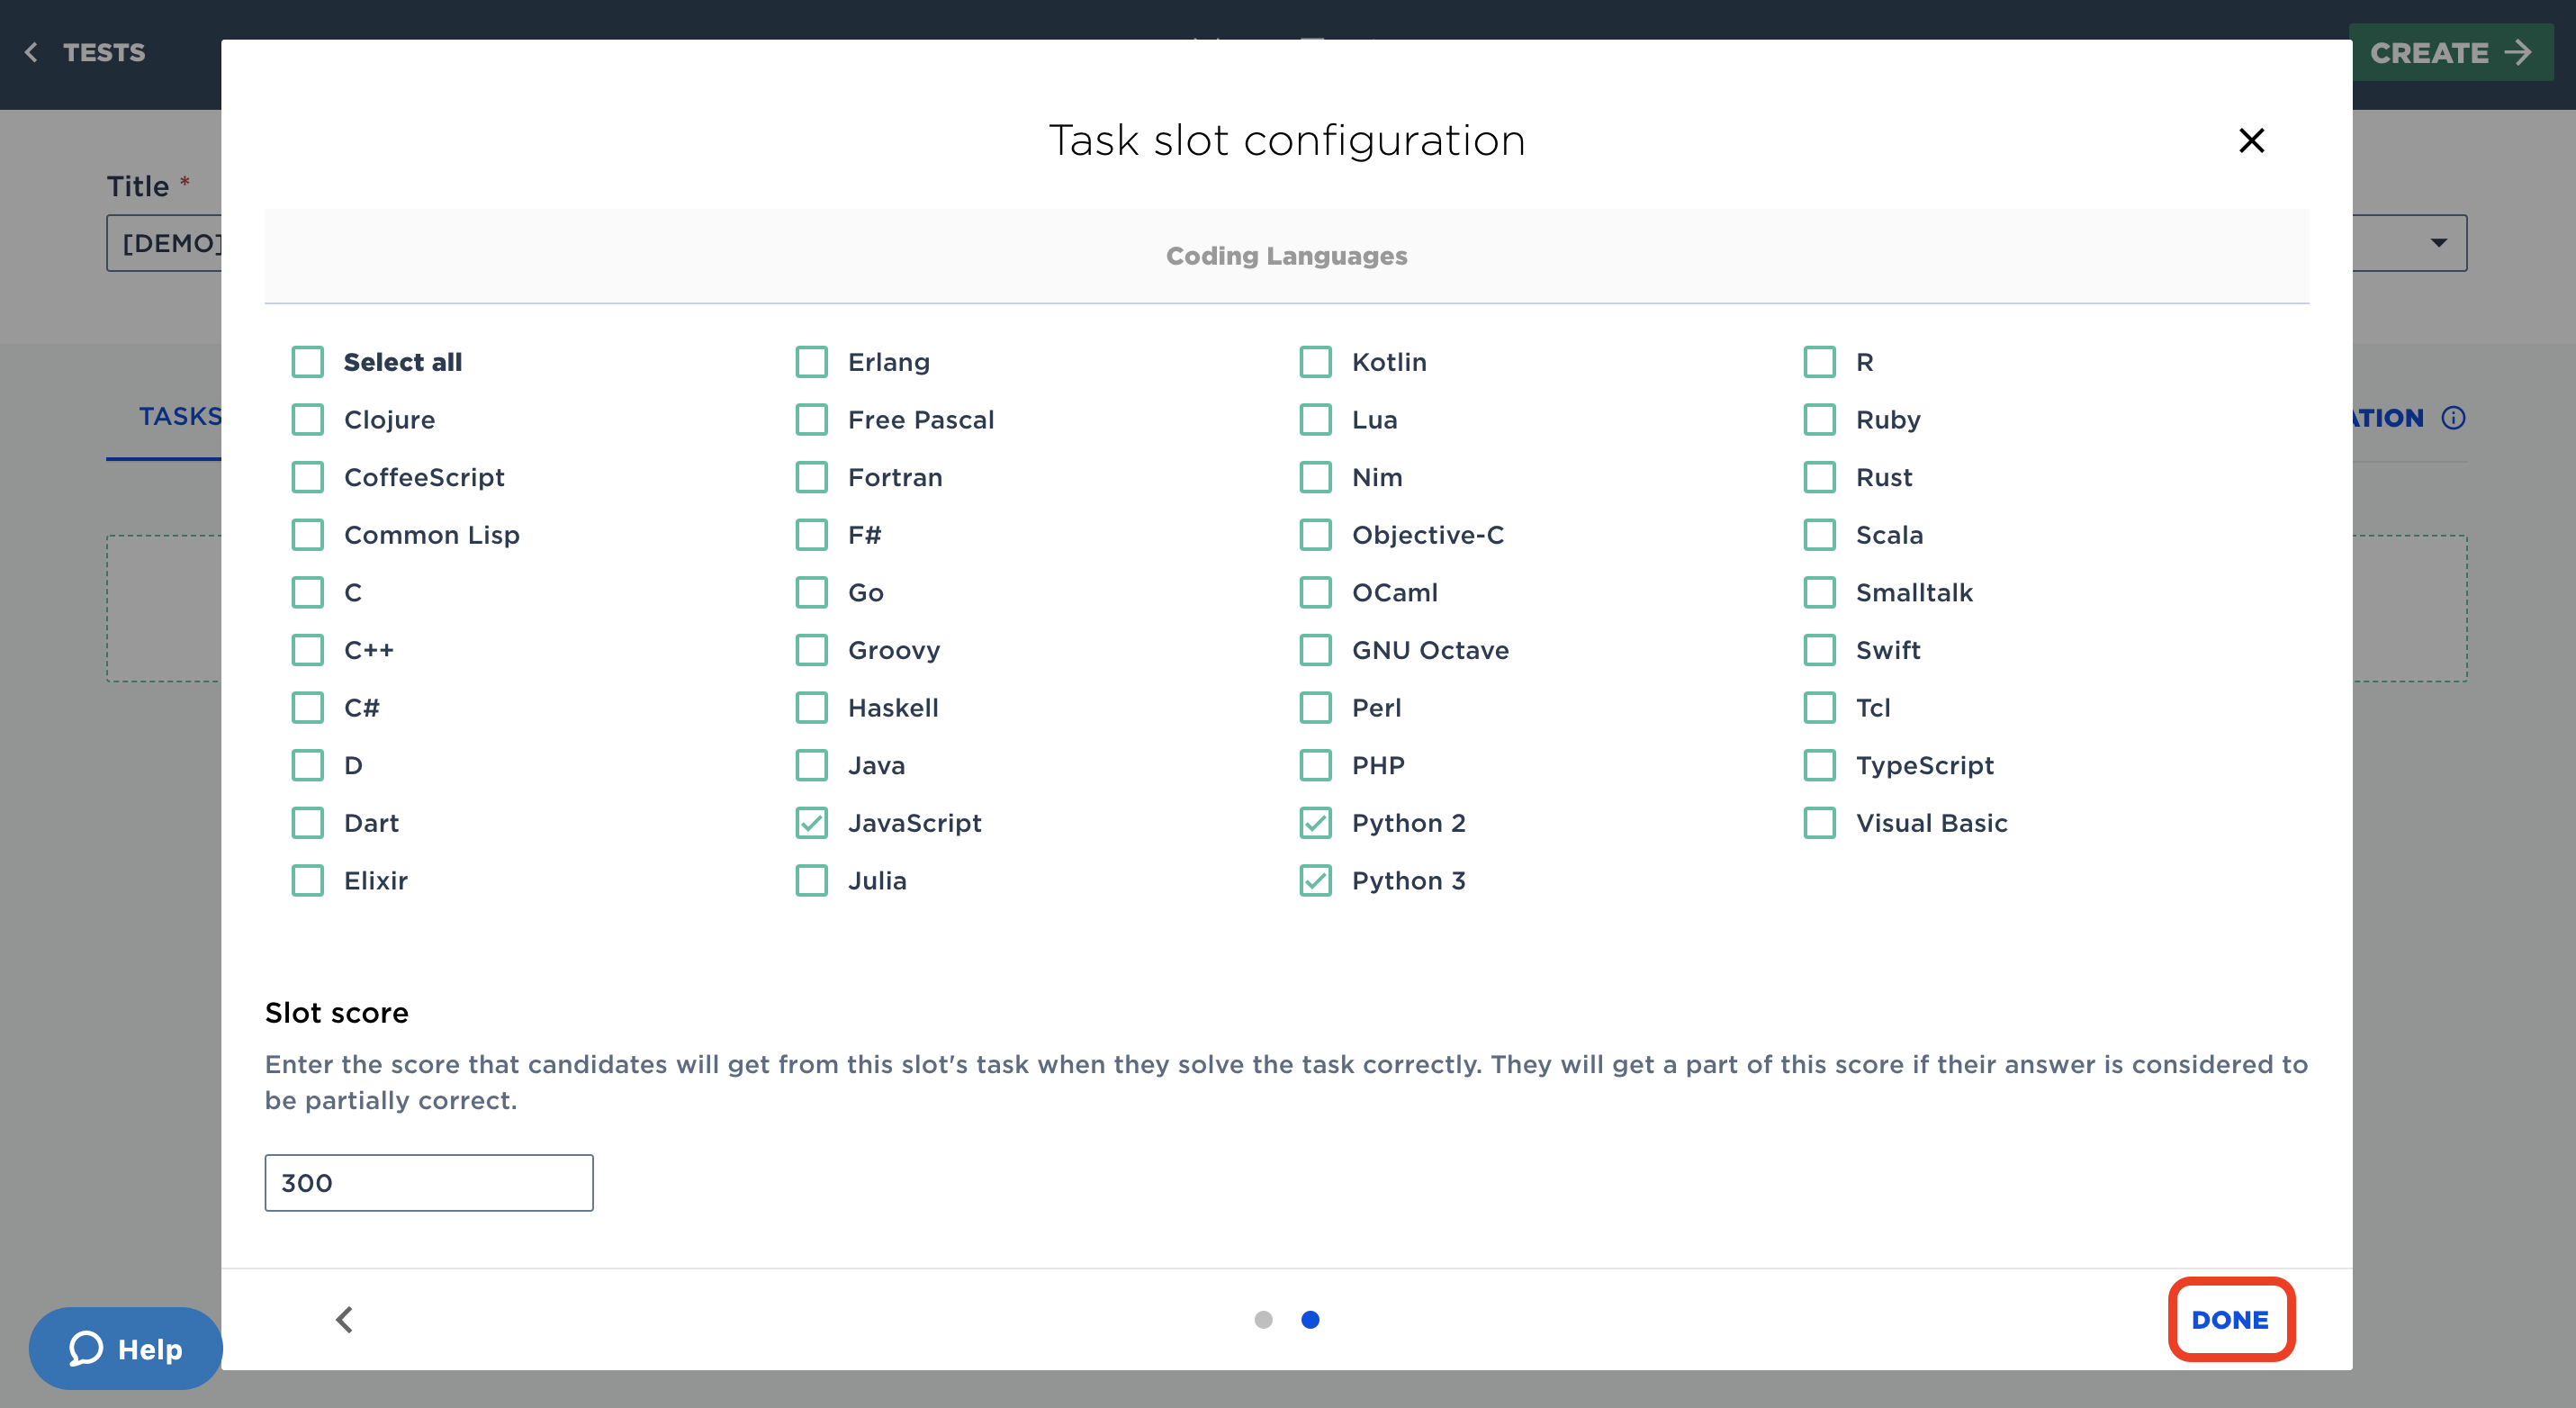The image size is (2576, 1408).
Task: Check the F# checkbox
Action: [x=812, y=534]
